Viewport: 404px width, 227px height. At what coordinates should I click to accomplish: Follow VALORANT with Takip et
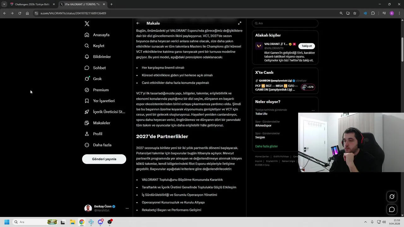coord(306,46)
